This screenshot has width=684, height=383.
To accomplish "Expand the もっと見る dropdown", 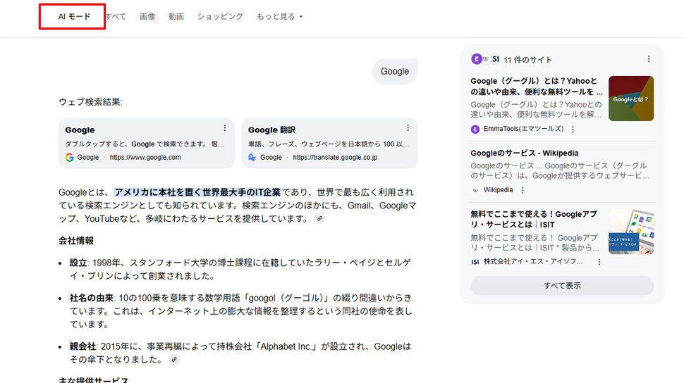I will click(x=279, y=17).
